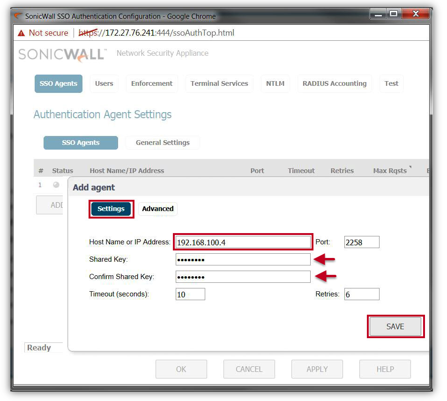The width and height of the screenshot is (447, 401).
Task: Minimize the Chrome window
Action: tap(378, 14)
